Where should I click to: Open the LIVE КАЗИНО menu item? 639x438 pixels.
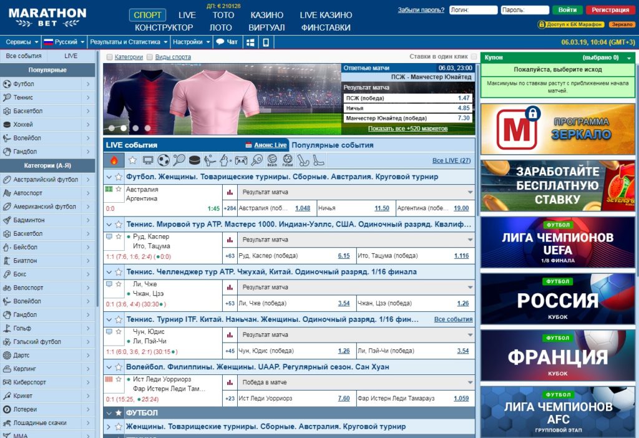pyautogui.click(x=326, y=15)
